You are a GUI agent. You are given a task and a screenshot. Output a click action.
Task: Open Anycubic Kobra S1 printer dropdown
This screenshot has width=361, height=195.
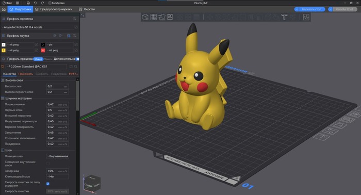point(38,27)
